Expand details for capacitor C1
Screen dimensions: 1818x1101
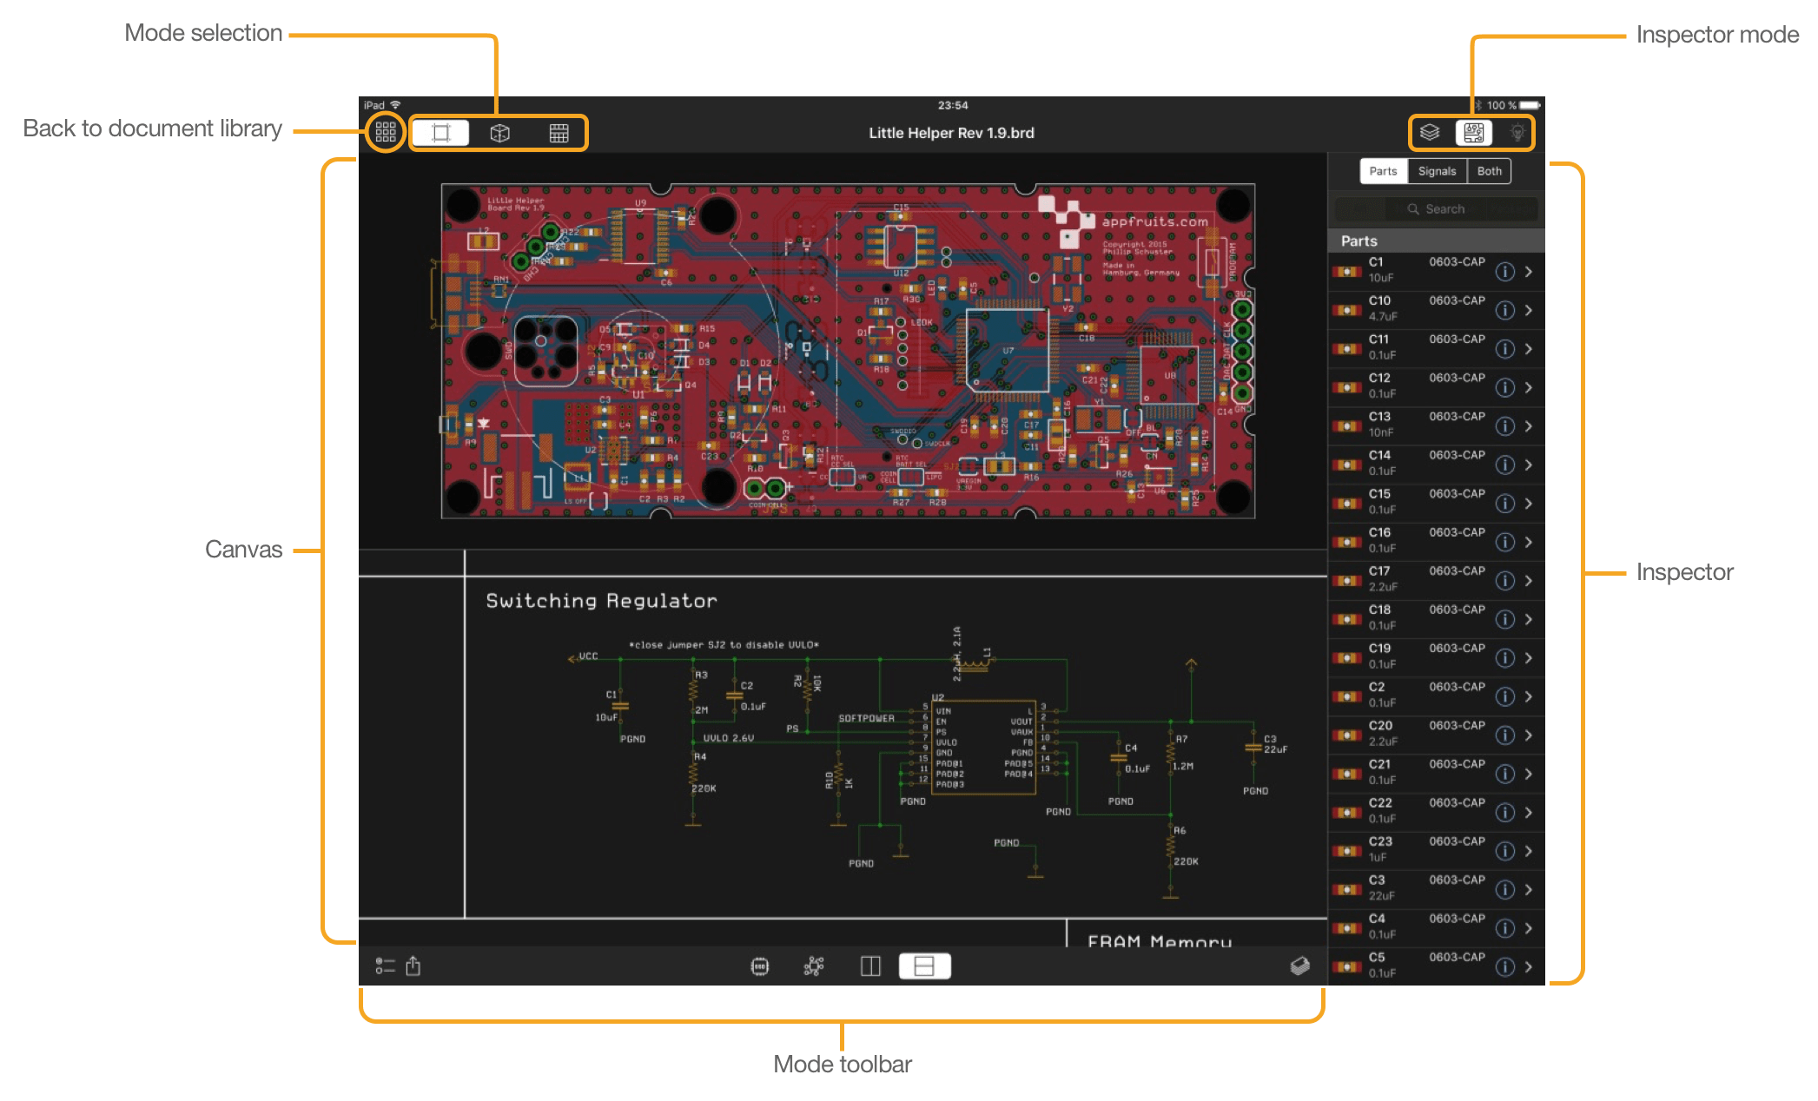pos(1528,271)
